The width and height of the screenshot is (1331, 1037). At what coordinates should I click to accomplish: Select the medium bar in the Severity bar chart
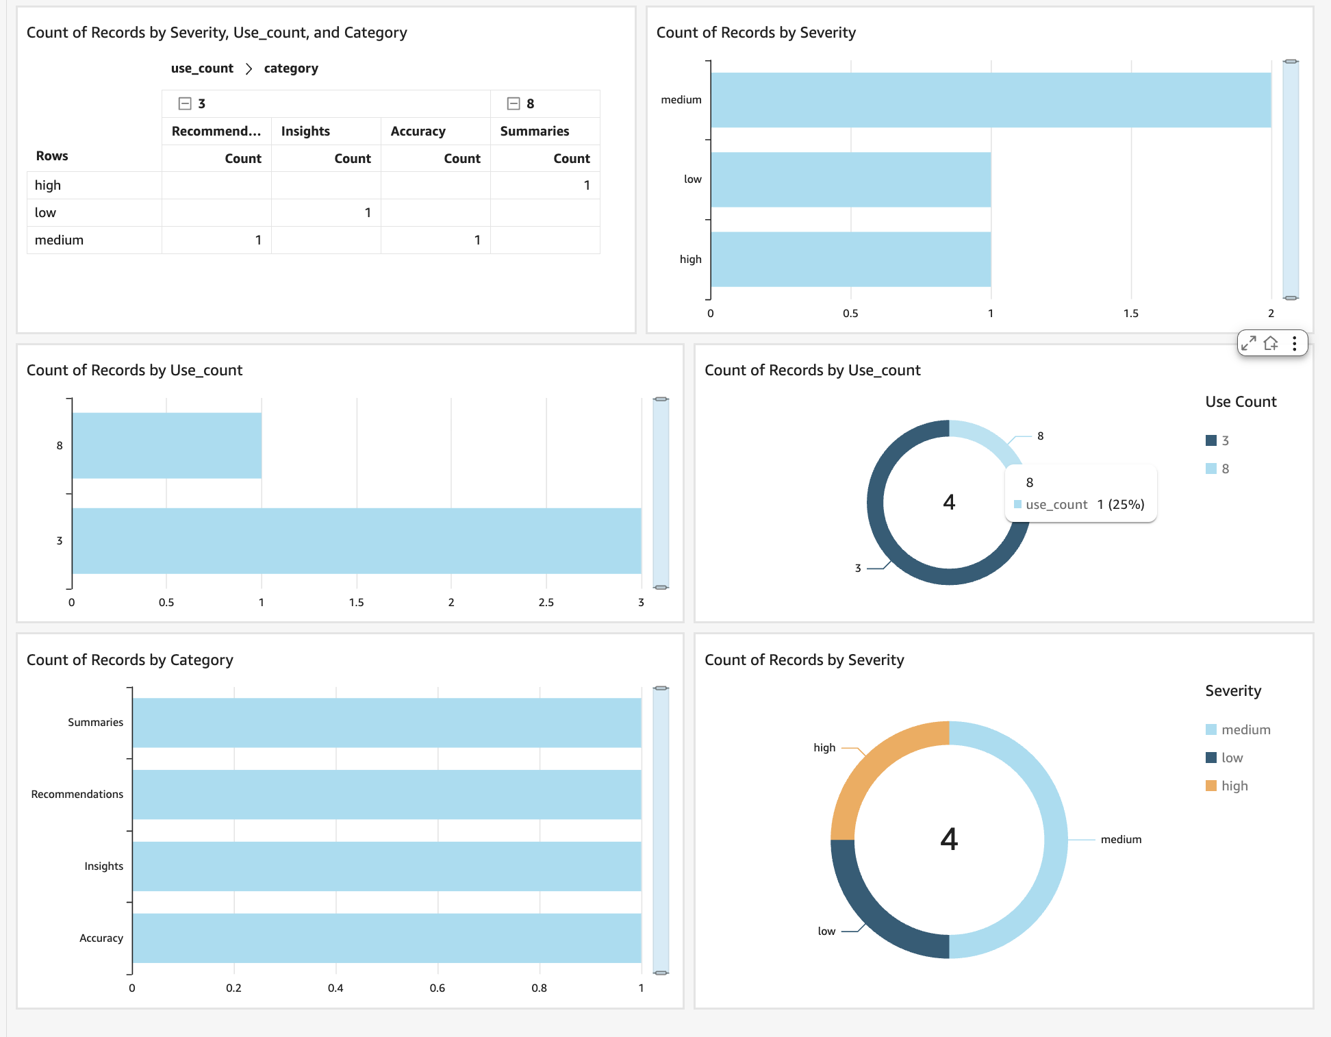pyautogui.click(x=990, y=100)
